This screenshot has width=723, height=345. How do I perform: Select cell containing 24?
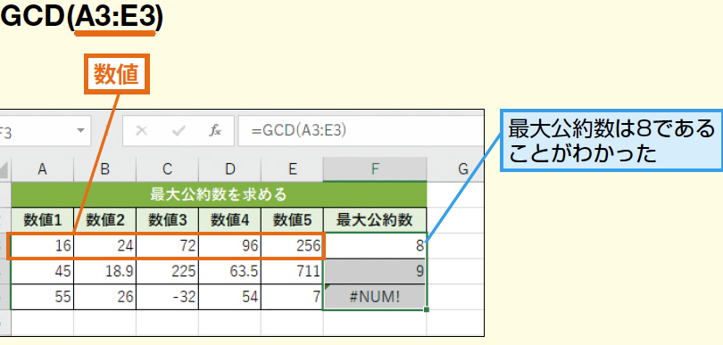point(104,246)
